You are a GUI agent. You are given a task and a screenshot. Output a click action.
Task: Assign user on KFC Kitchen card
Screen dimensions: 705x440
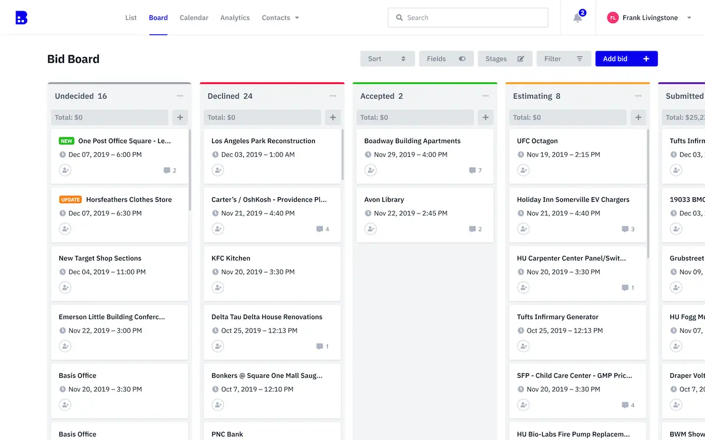click(x=218, y=287)
